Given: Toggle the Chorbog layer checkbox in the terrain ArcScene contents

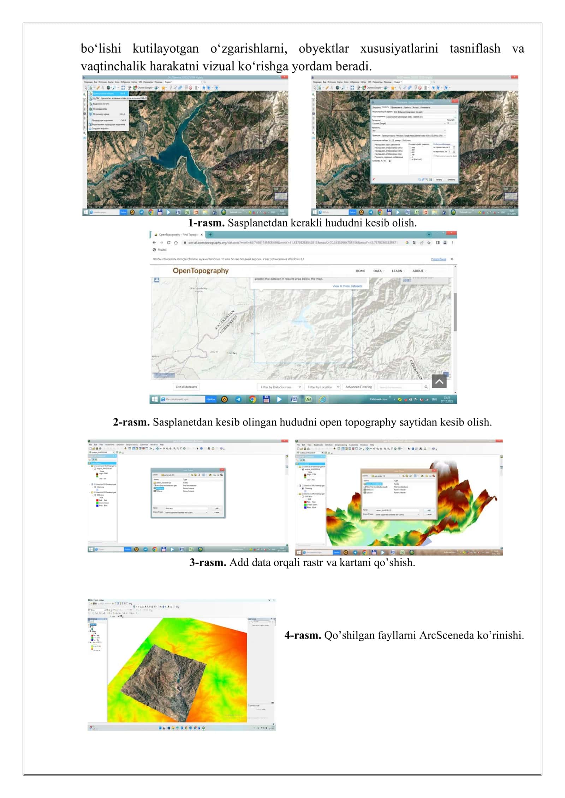Looking at the screenshot, I should [x=303, y=488].
